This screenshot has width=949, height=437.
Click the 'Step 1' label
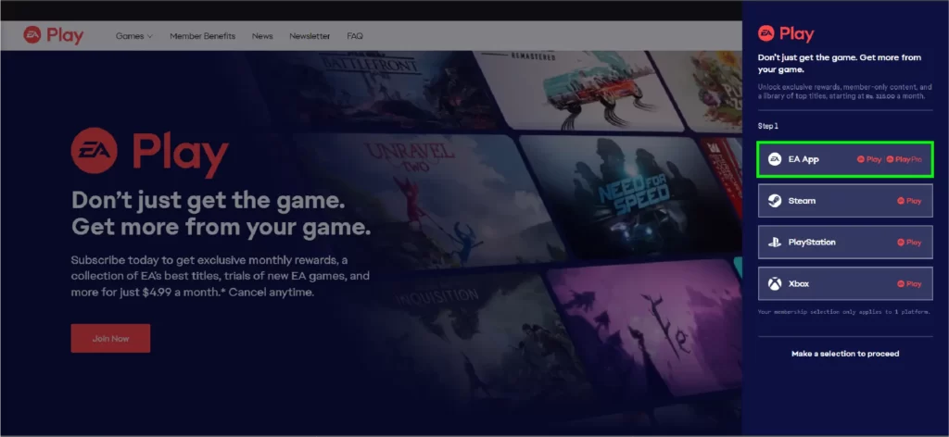[x=768, y=126]
